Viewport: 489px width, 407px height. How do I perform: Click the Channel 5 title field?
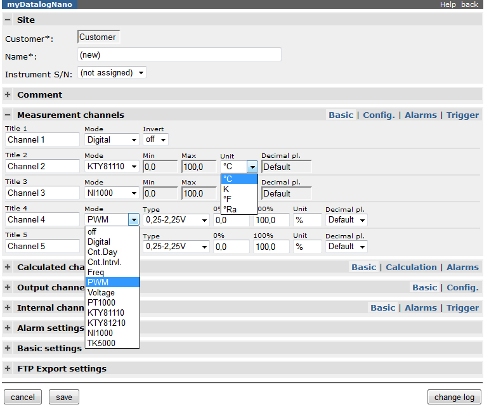42,246
